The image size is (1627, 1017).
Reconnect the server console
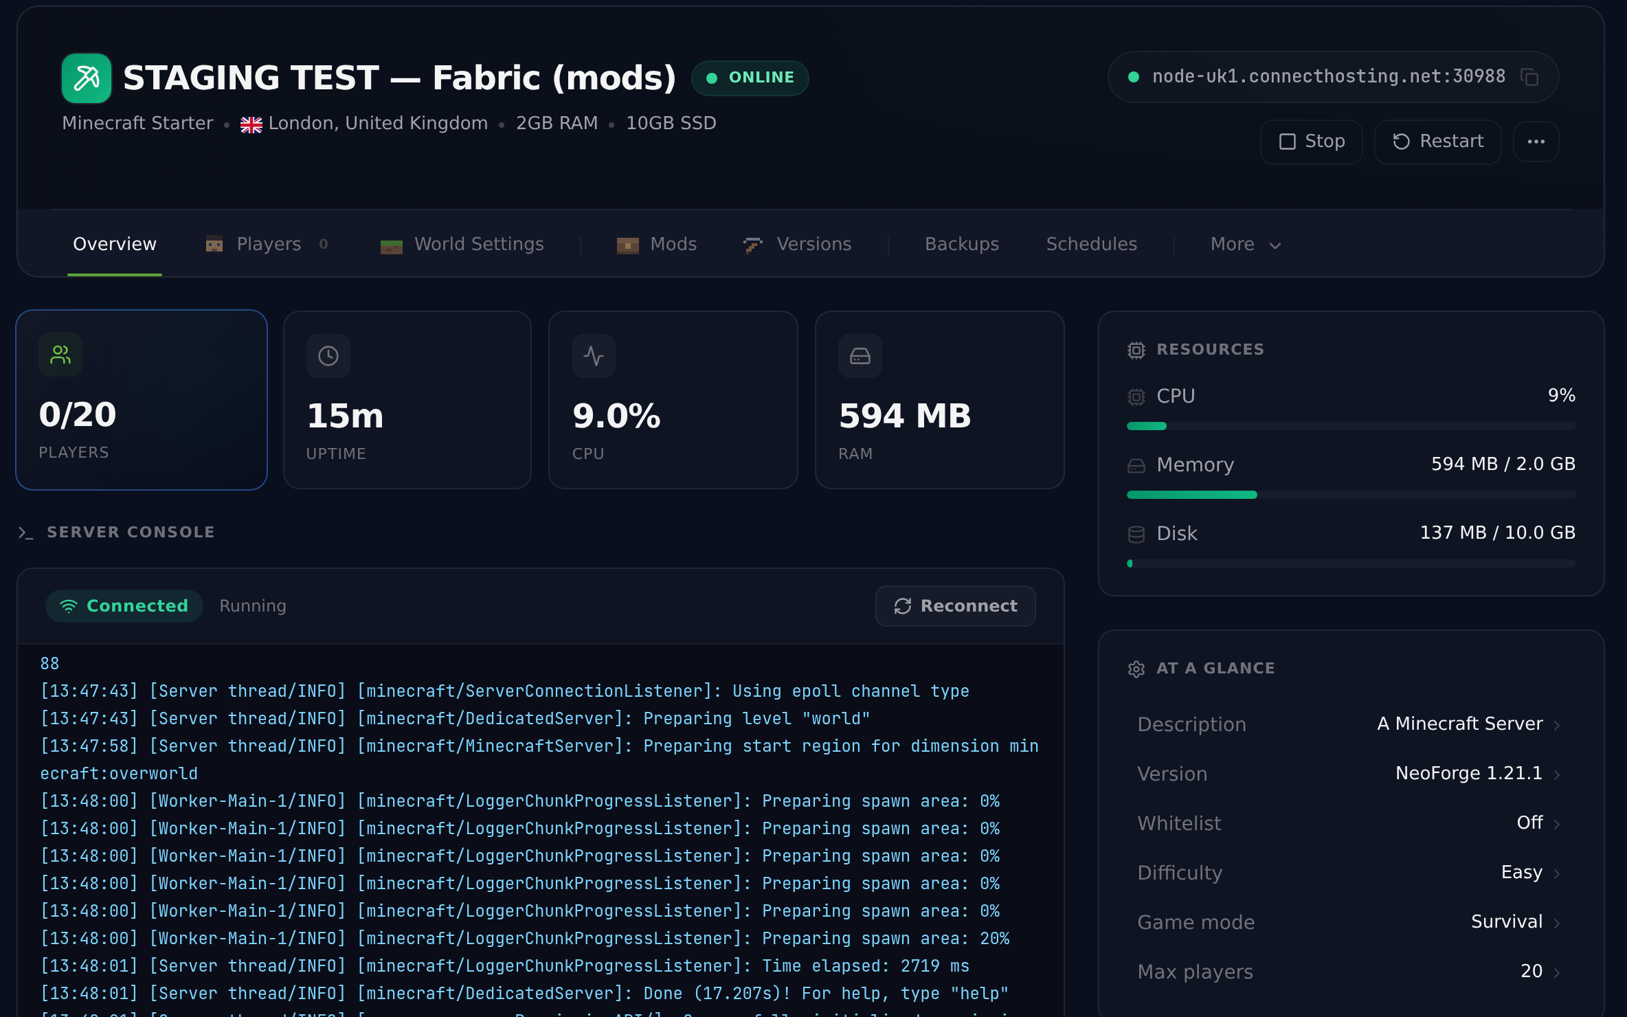[955, 606]
